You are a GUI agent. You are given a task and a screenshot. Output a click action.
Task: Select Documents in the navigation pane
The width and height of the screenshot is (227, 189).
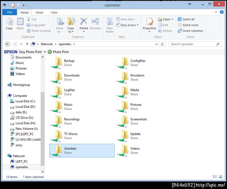23,57
